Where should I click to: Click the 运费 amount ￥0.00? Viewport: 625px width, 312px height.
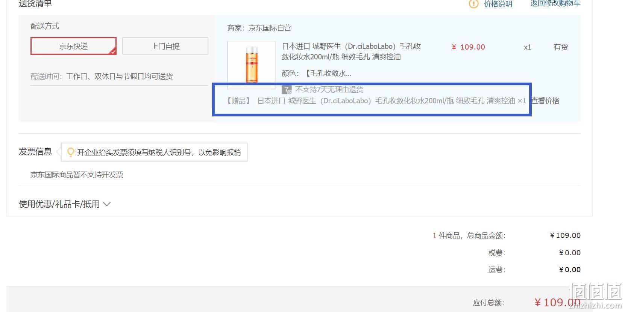[570, 270]
